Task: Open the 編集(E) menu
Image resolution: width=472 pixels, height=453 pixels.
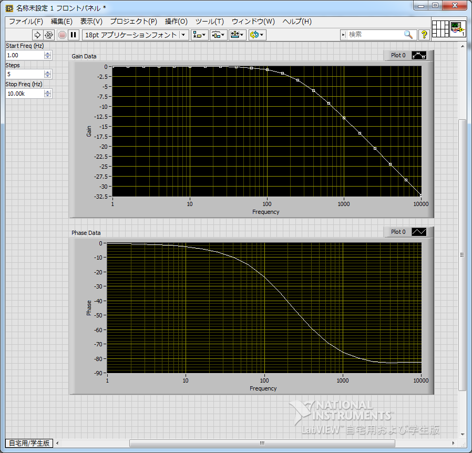Action: point(61,22)
